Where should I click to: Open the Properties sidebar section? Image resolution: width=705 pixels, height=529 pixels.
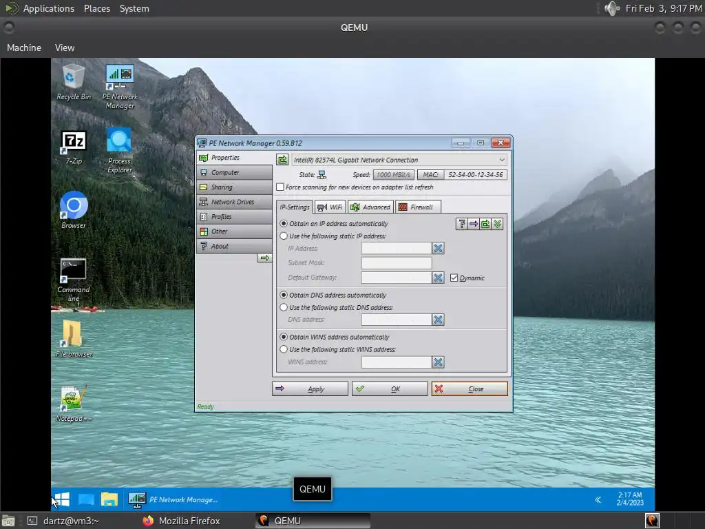234,158
